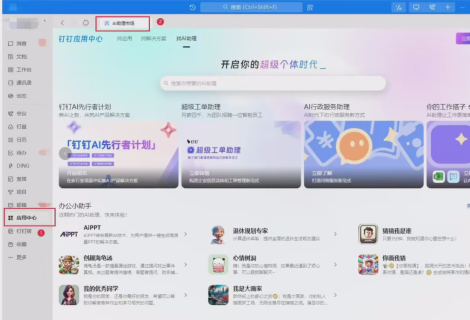470x320 pixels.
Task: Open DING in the sidebar
Action: pos(19,166)
